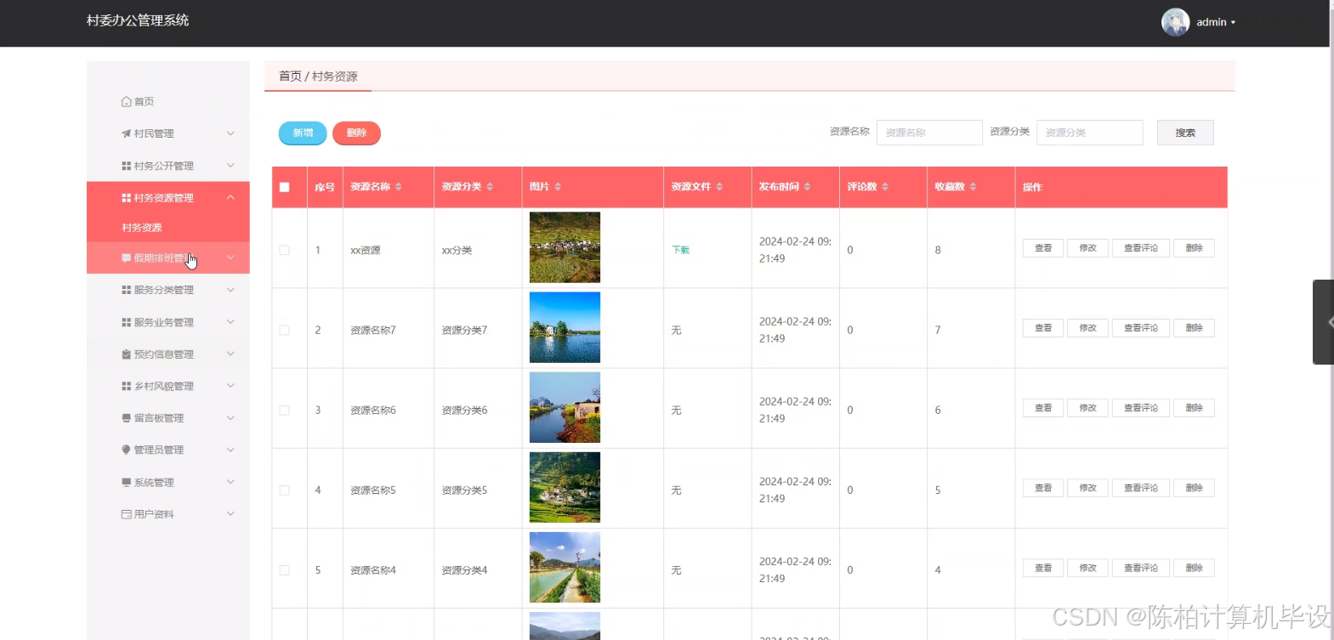Click the icon of 管理员管理

126,450
